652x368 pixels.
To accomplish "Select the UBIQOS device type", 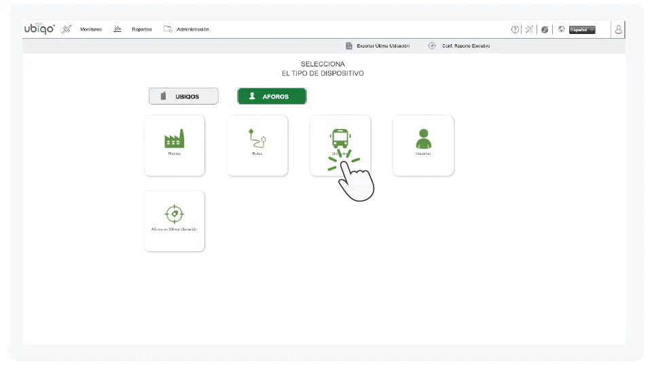I will tap(183, 96).
